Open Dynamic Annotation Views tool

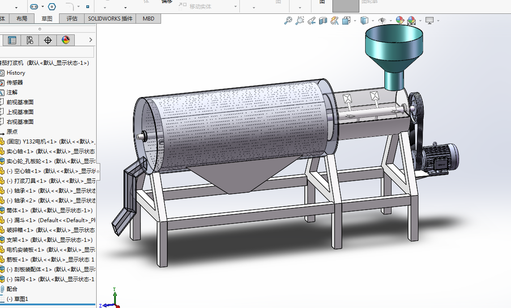[x=334, y=21]
